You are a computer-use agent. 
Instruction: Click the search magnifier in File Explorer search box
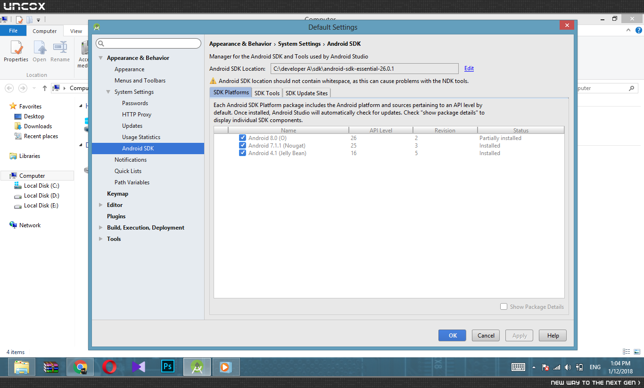click(632, 88)
